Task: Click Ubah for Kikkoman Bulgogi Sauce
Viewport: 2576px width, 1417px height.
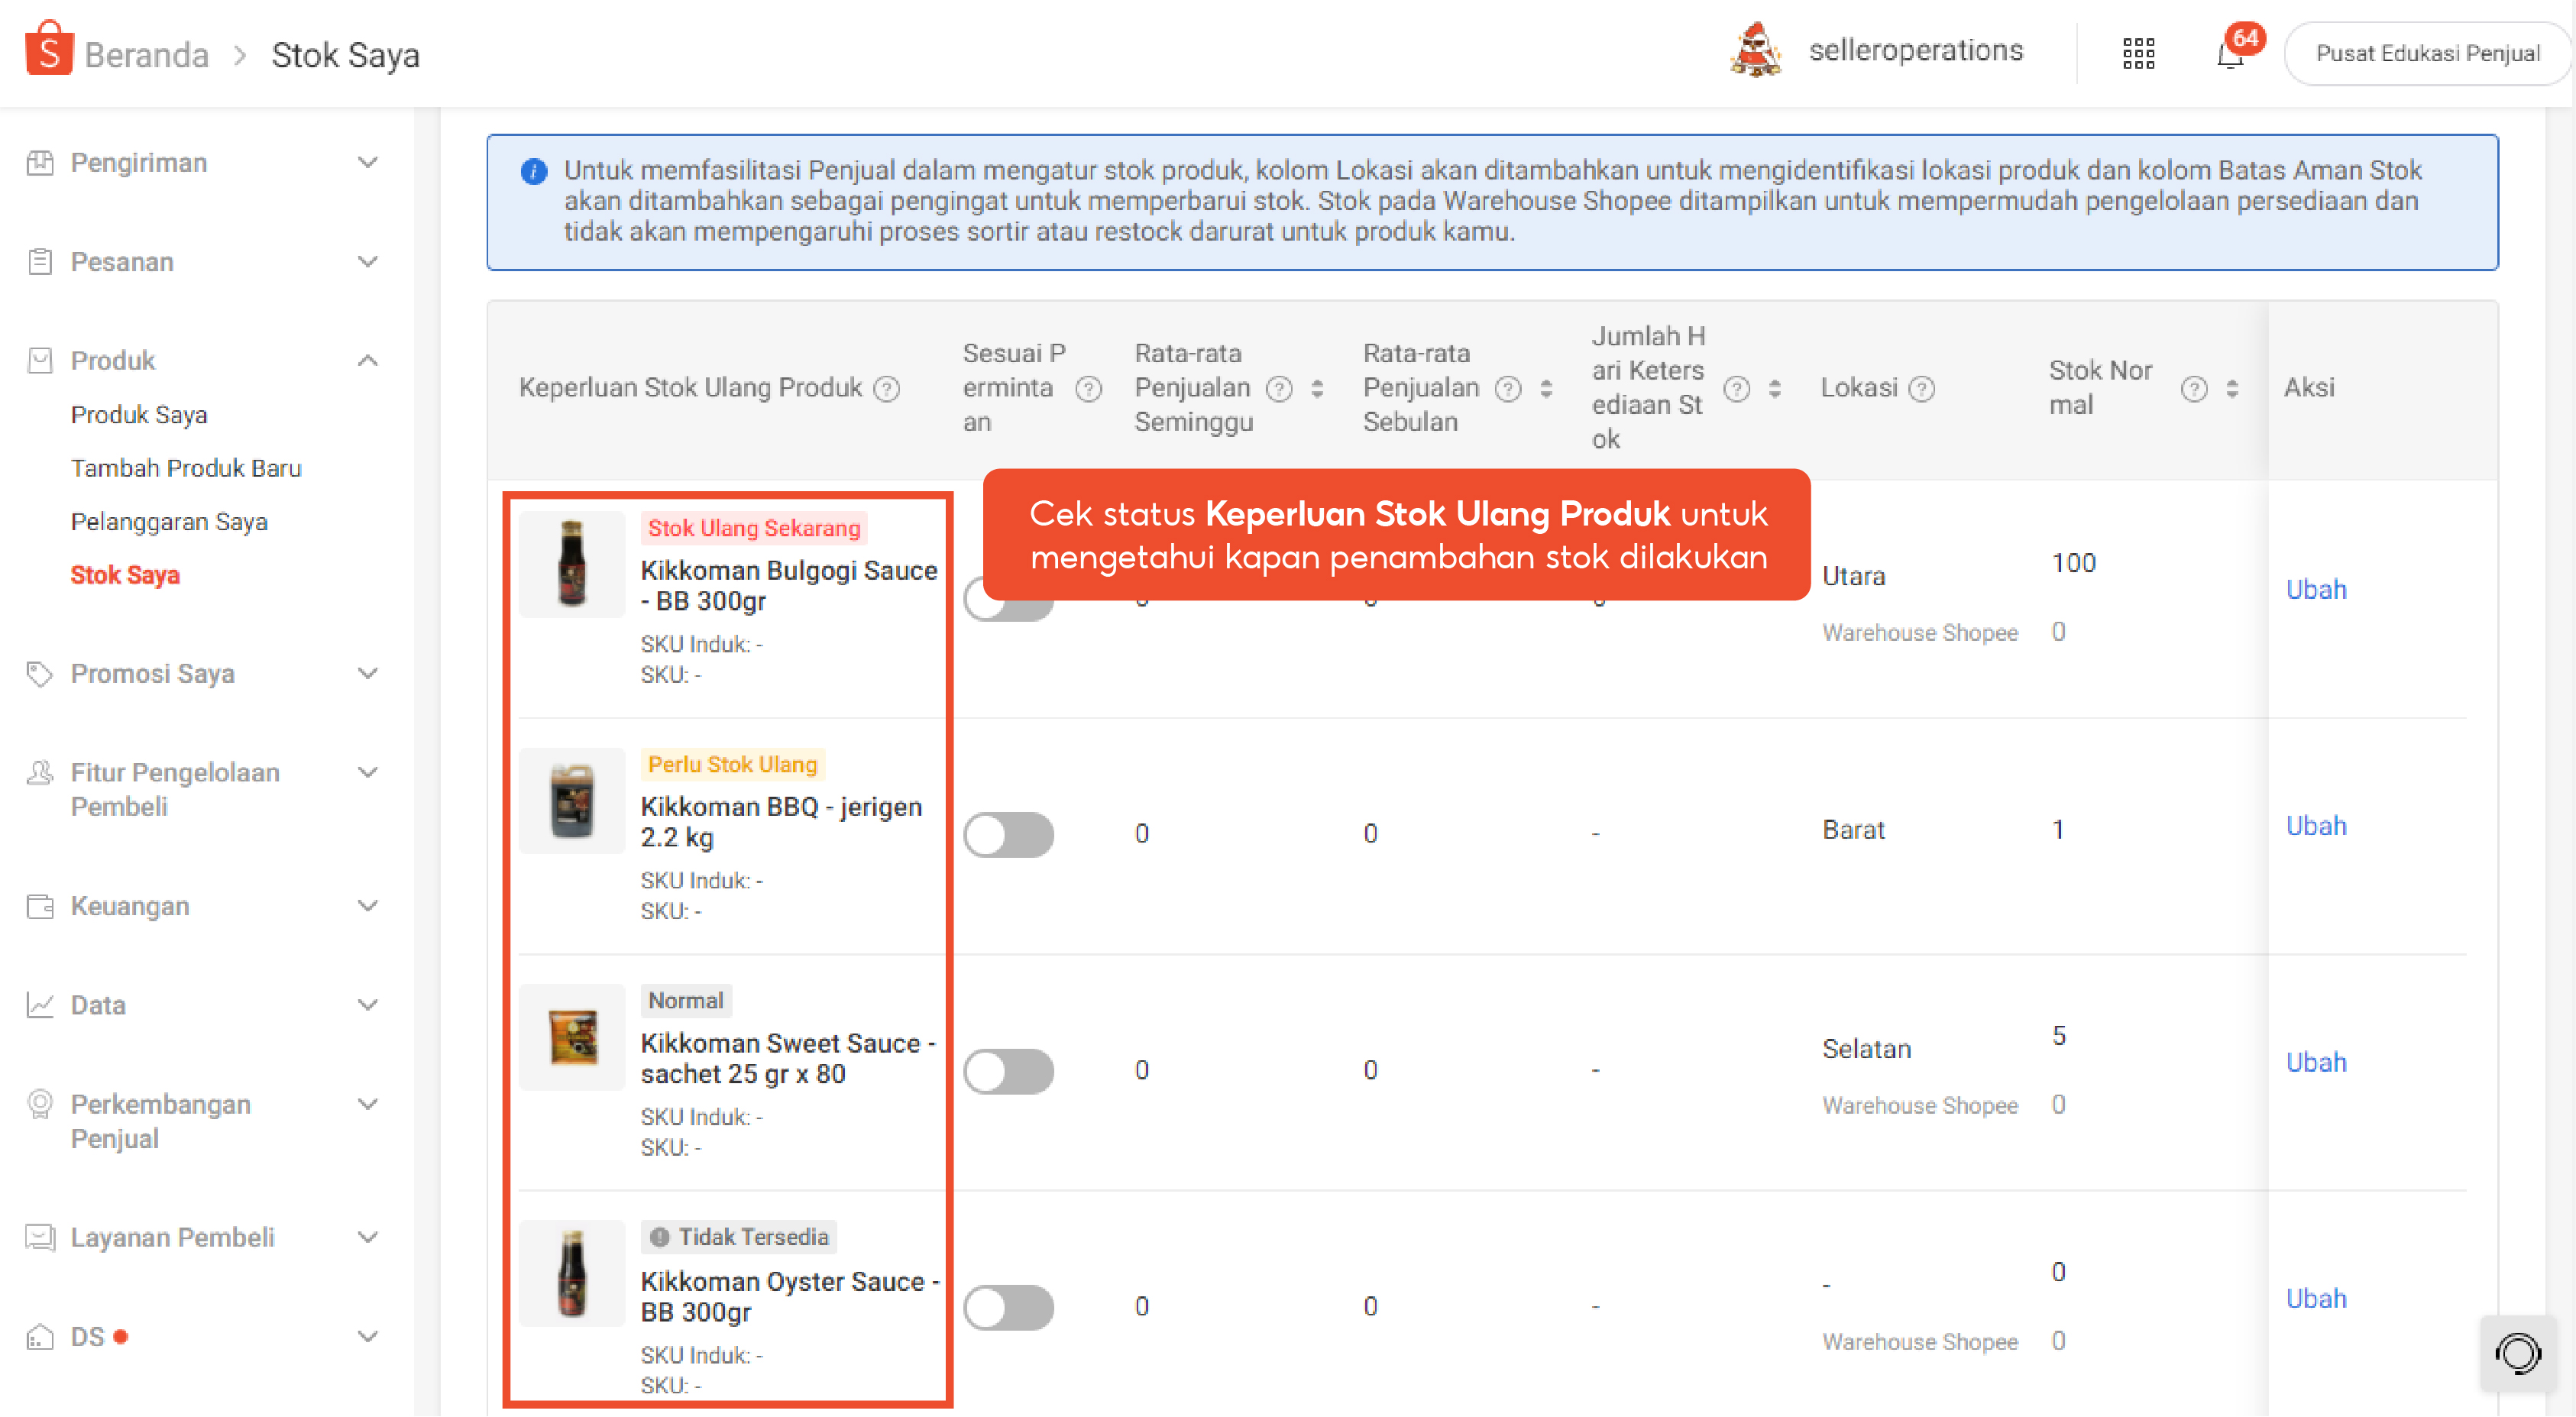Action: 2315,590
